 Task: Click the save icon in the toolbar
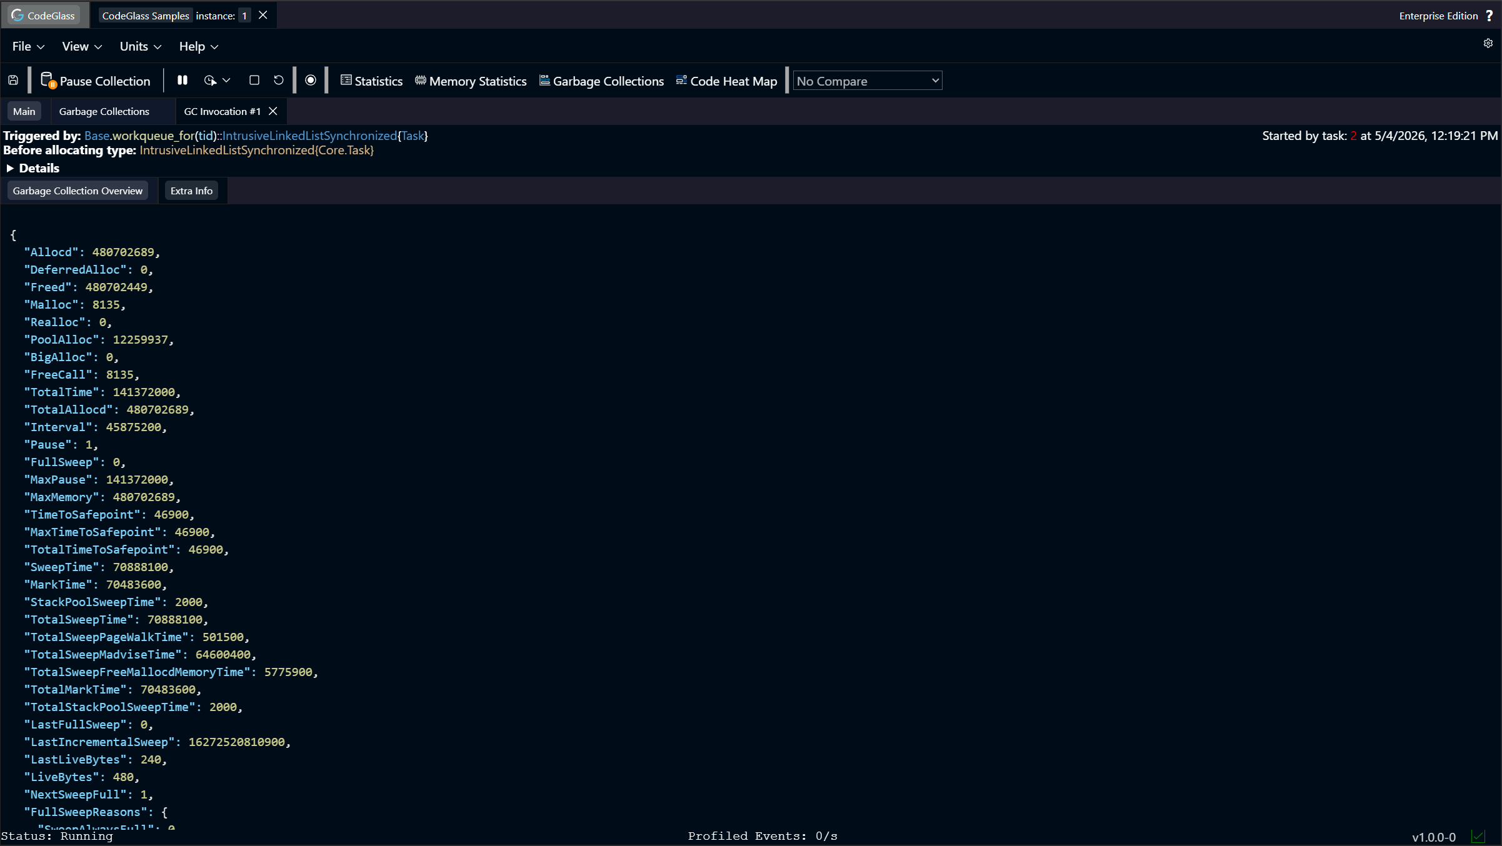point(13,81)
